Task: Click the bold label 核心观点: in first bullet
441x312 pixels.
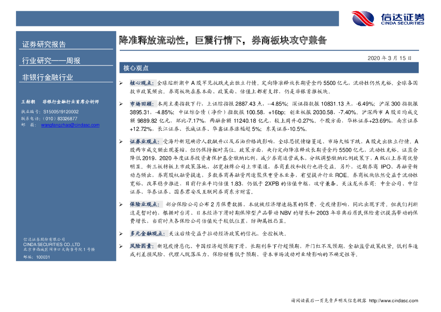Action: click(142, 83)
